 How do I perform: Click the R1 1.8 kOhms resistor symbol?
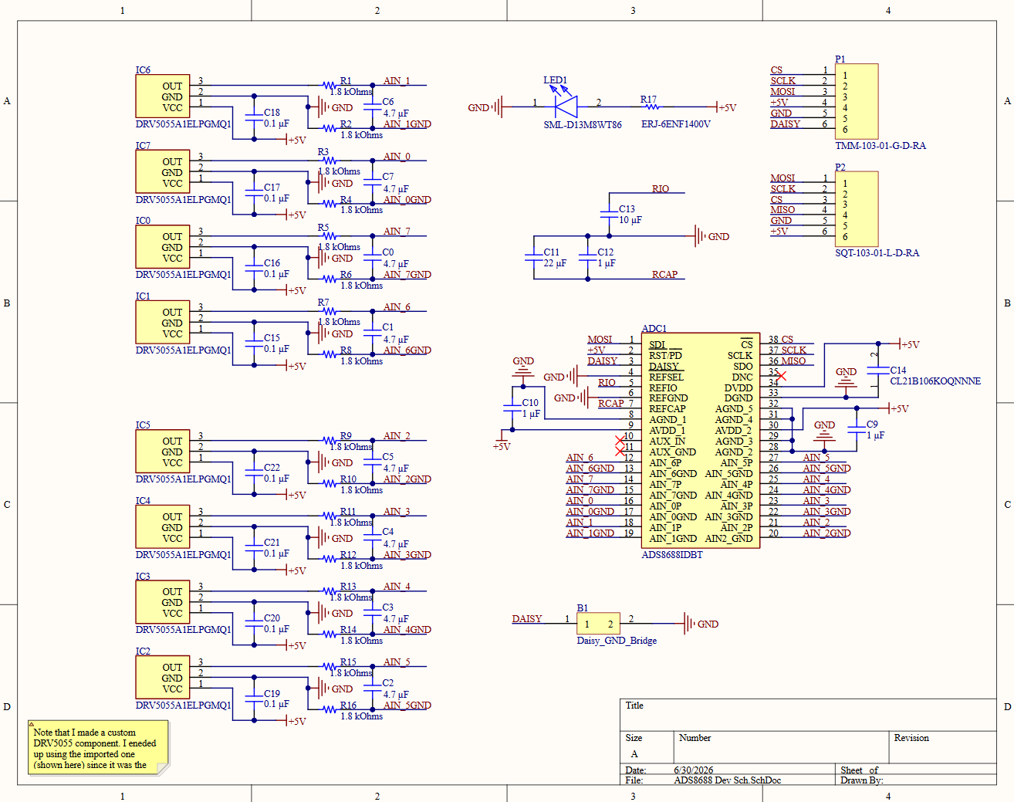pos(330,86)
